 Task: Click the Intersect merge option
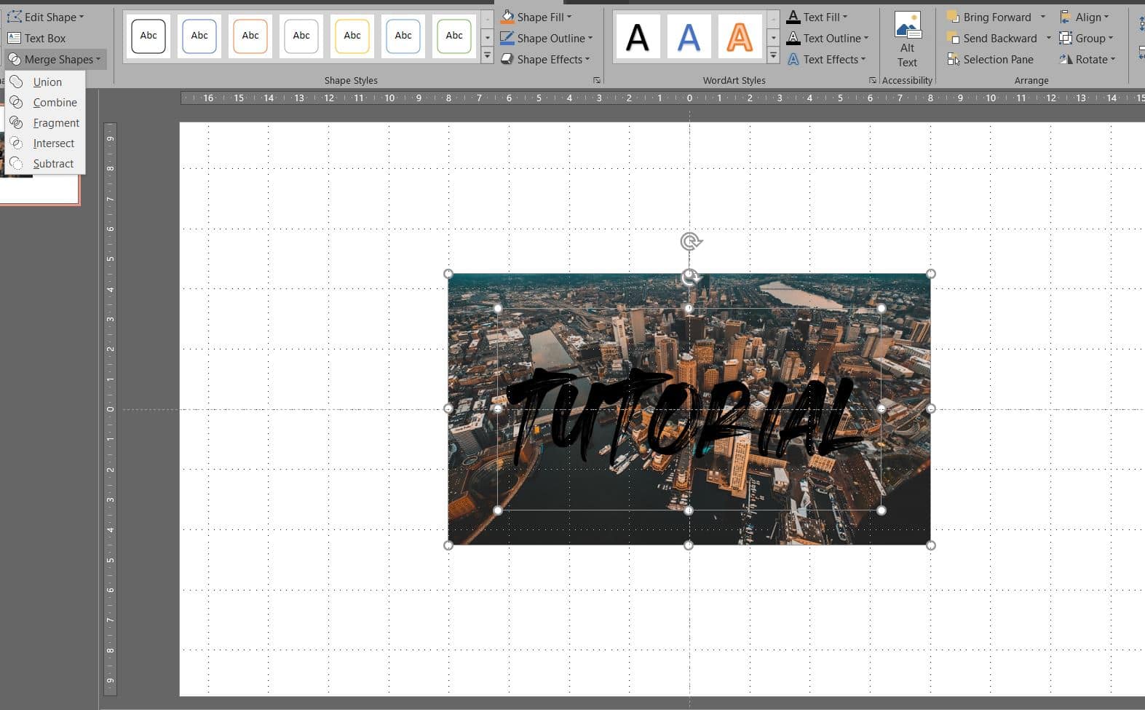(x=53, y=143)
